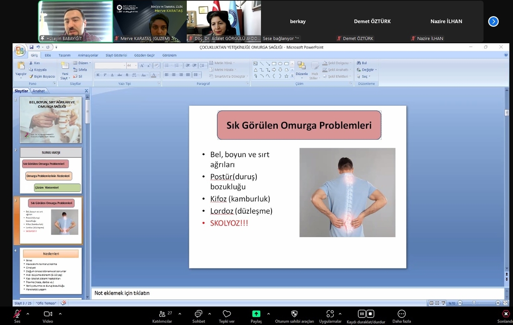Pick the rectangle shape from shapes gallery
Screen dimensions: 513x325
pos(274,64)
